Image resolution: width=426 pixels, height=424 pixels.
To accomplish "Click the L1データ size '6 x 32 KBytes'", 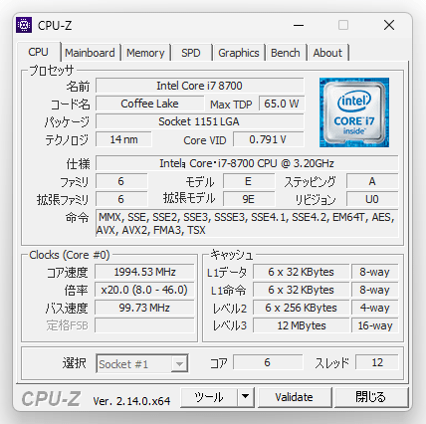I will click(x=302, y=272).
